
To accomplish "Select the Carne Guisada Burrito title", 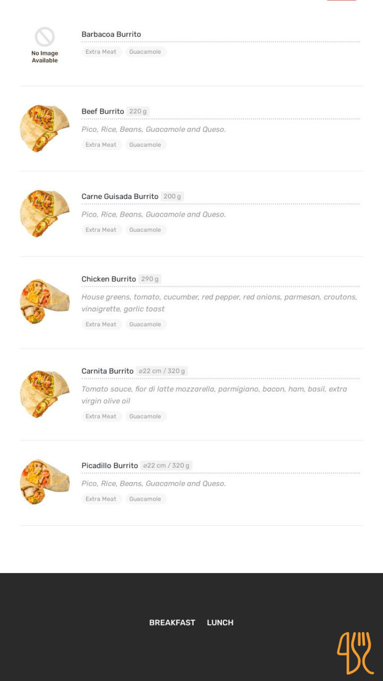I will [120, 197].
